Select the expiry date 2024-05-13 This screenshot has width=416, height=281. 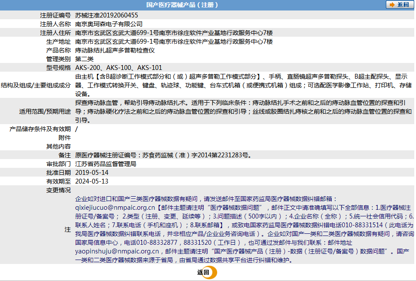coord(92,181)
